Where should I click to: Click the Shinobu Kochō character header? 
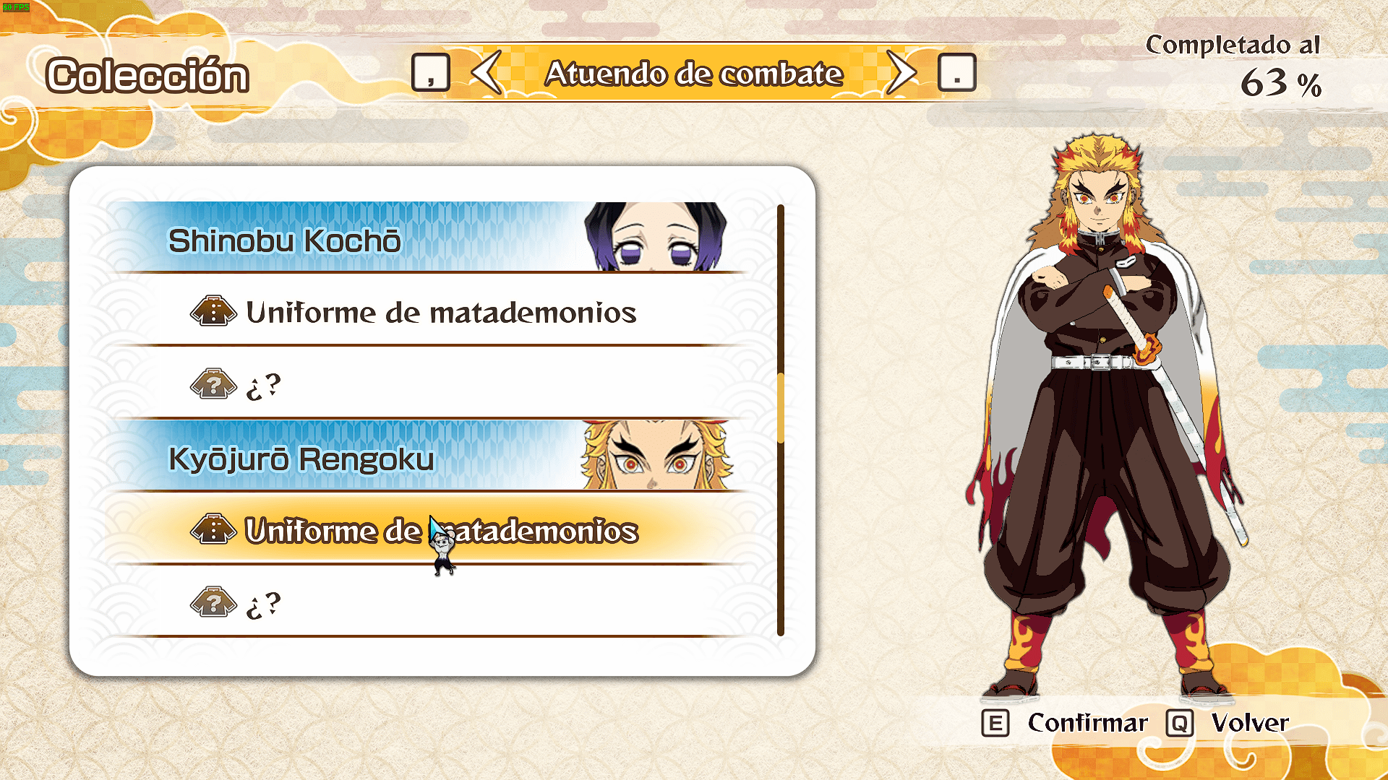point(430,237)
